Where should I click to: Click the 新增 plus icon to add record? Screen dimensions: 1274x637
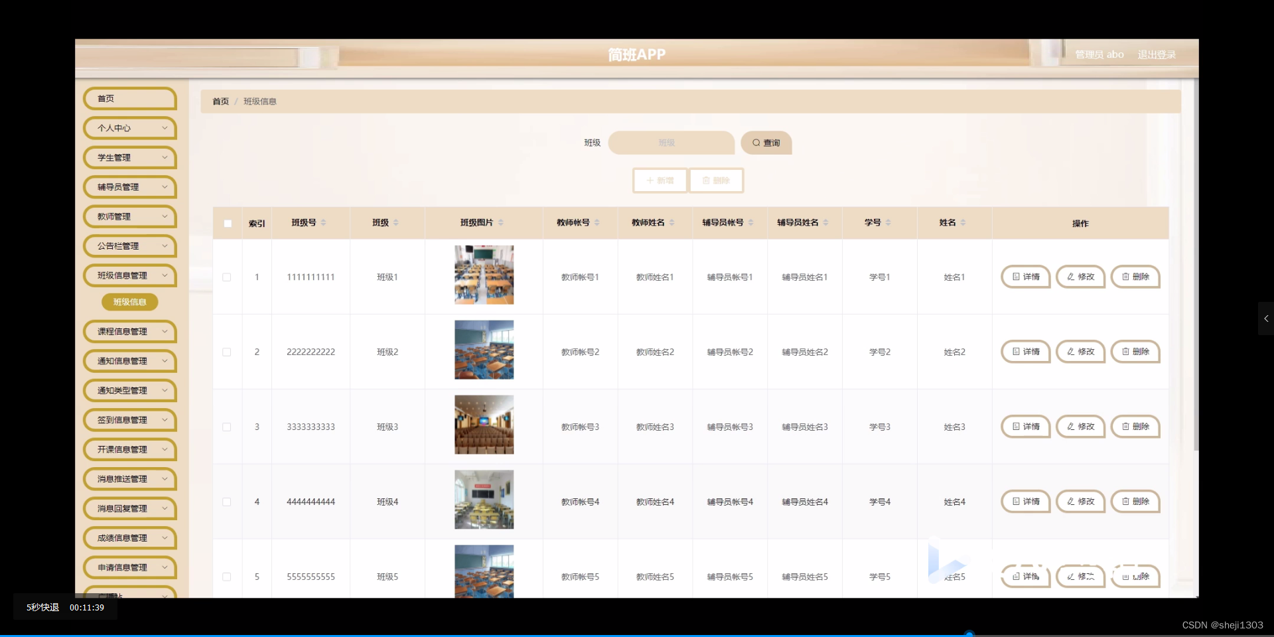pyautogui.click(x=651, y=180)
